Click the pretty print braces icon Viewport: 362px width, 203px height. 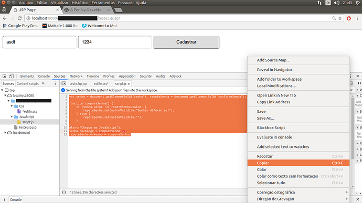[x=64, y=192]
